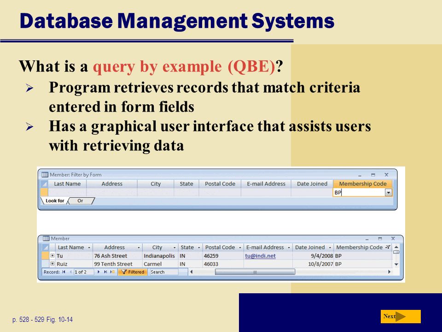Open Date Joined column dropdown in Member table
This screenshot has height=332, width=442.
[330, 248]
